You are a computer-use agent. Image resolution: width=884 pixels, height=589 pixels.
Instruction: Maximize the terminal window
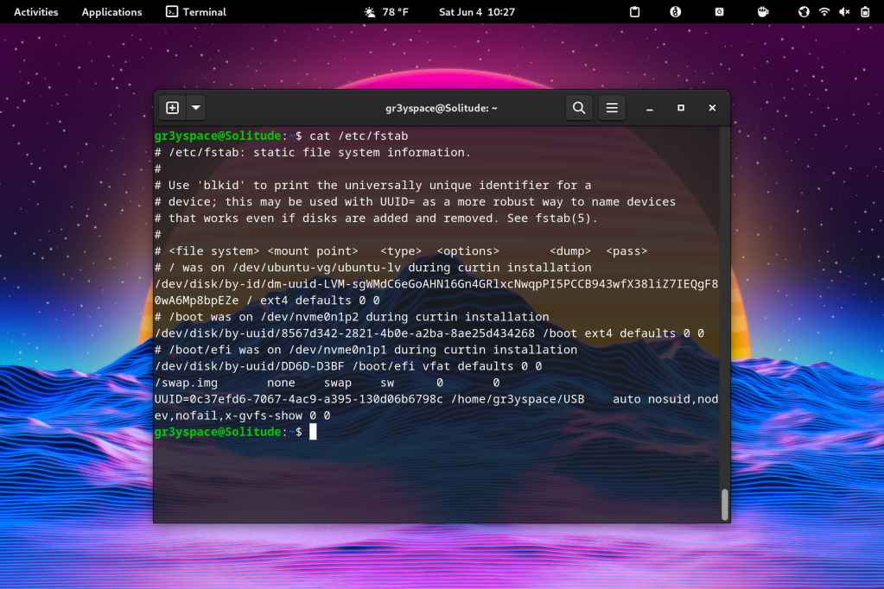coord(681,108)
